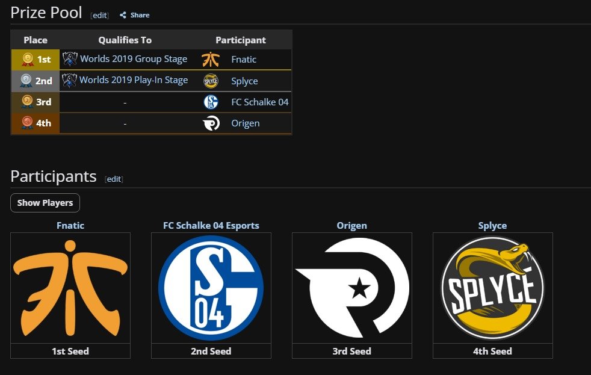Screen dimensions: 591x375
Task: Click the Place column header
Action: point(36,40)
